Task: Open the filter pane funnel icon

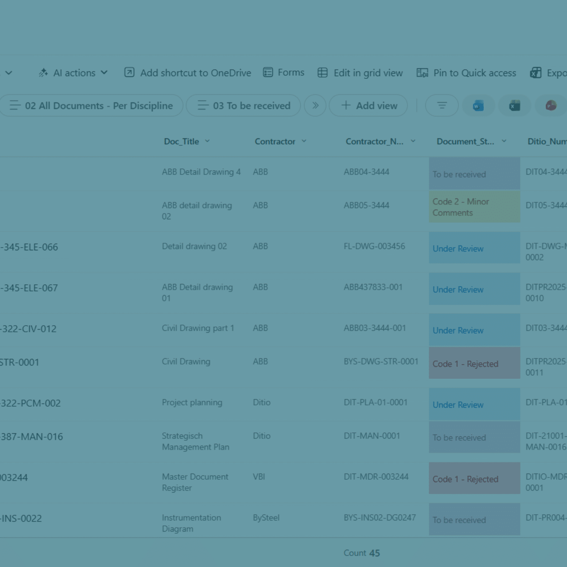Action: tap(441, 105)
